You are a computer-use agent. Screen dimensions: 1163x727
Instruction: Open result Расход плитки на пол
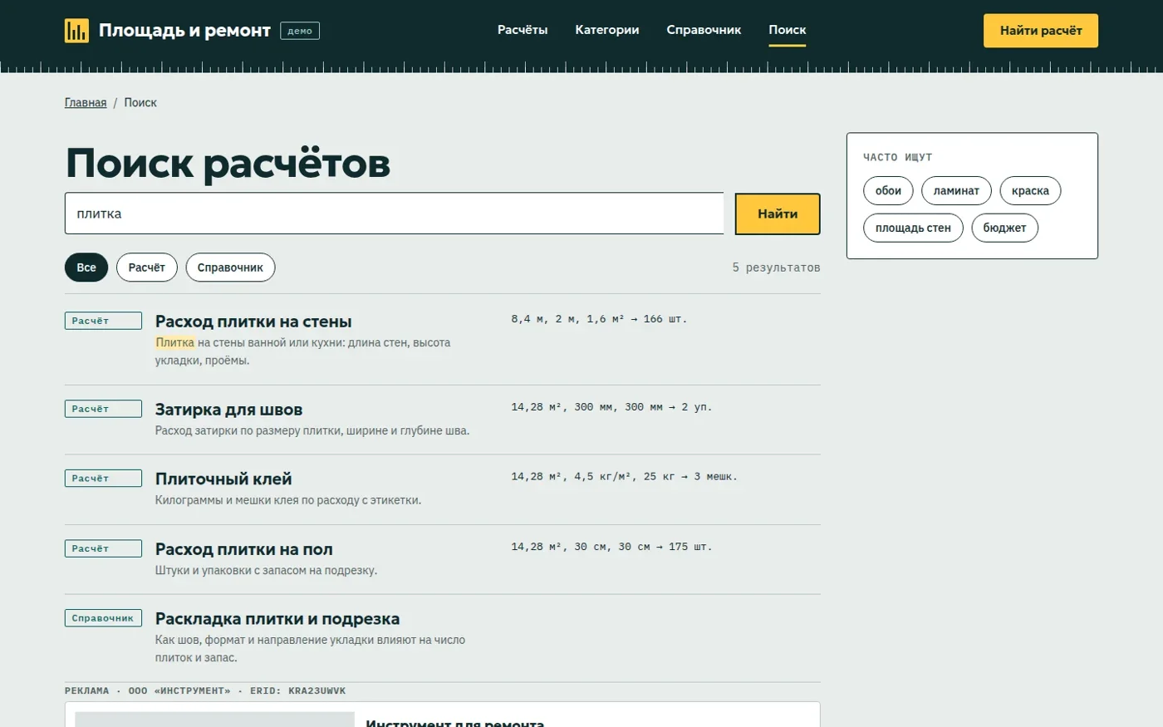[244, 549]
